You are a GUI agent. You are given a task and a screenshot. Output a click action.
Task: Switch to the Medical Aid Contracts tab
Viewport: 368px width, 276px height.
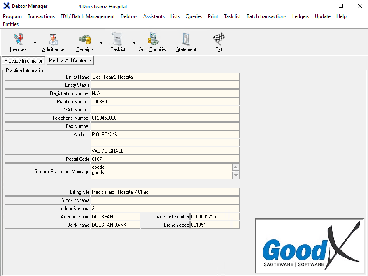click(x=70, y=60)
